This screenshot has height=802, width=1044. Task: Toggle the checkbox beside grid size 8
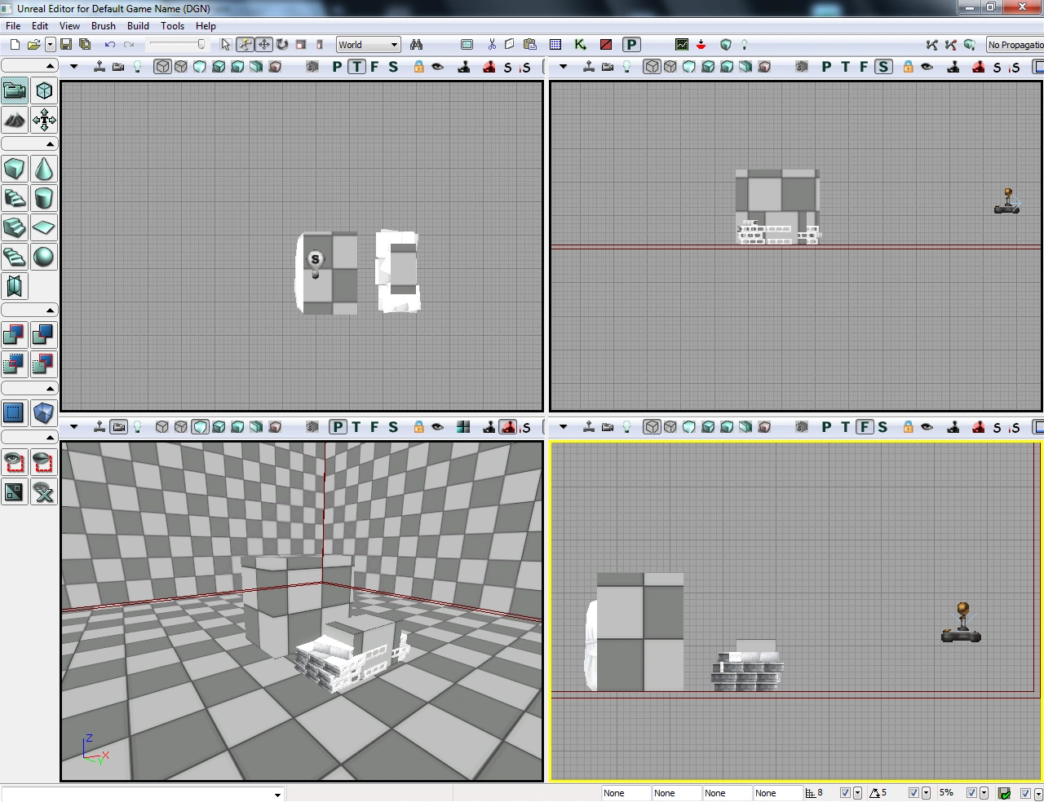(845, 793)
